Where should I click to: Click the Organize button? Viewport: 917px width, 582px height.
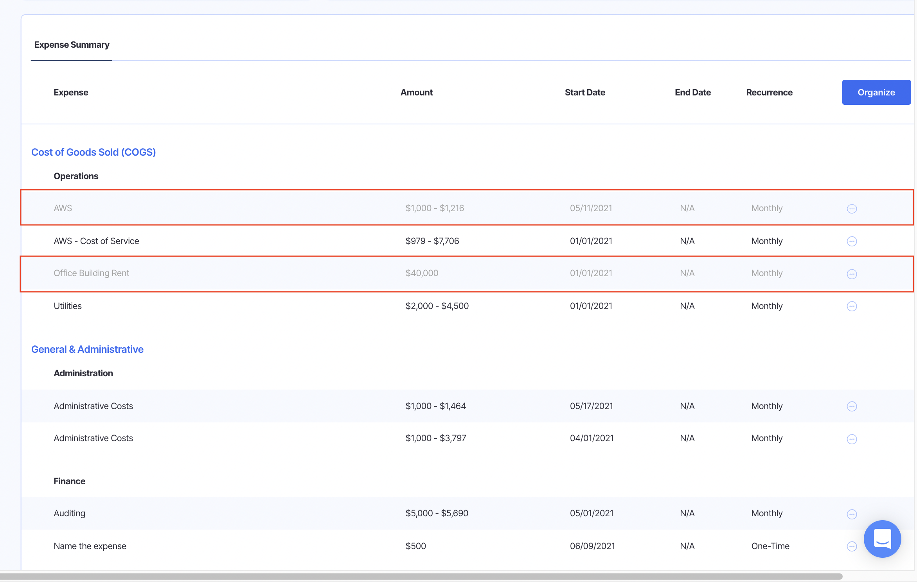tap(876, 92)
